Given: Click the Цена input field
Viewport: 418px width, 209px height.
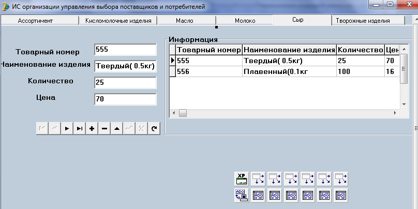Looking at the screenshot, I should coord(125,99).
